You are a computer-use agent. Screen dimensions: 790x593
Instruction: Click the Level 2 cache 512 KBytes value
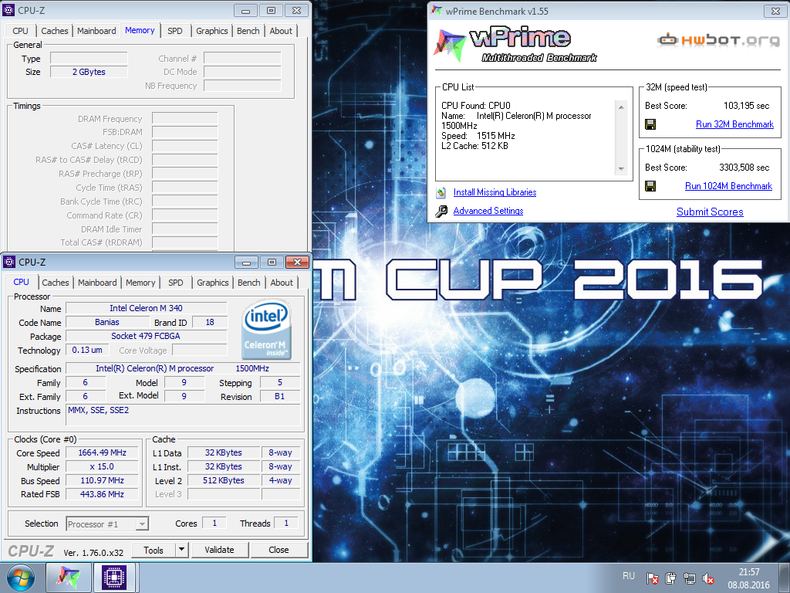point(224,480)
